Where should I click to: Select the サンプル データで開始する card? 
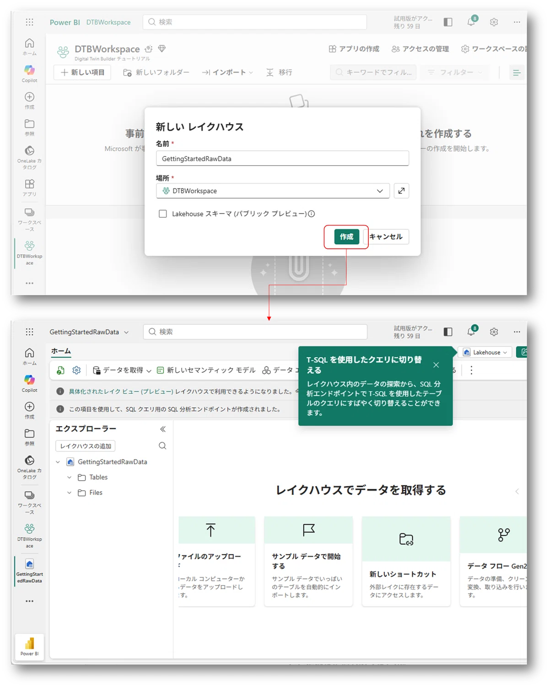(308, 562)
